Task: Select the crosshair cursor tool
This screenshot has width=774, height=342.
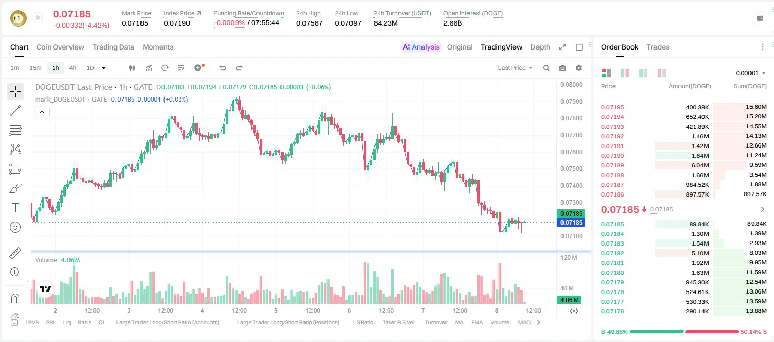Action: (x=15, y=91)
